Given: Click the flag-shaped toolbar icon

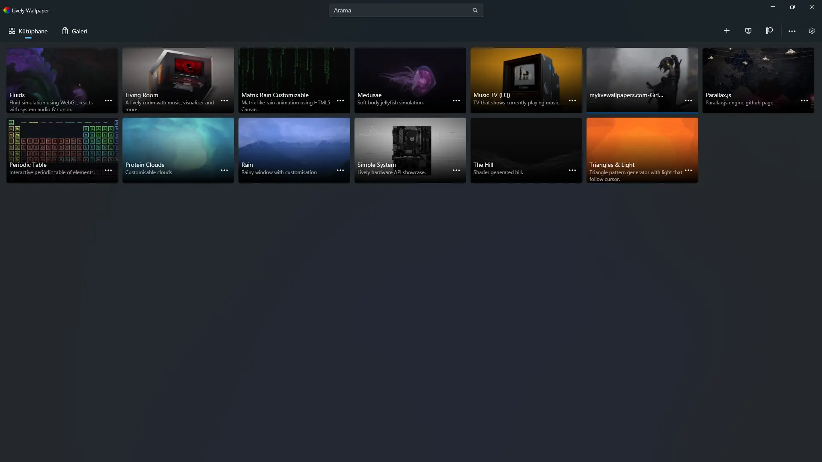Looking at the screenshot, I should pos(769,31).
